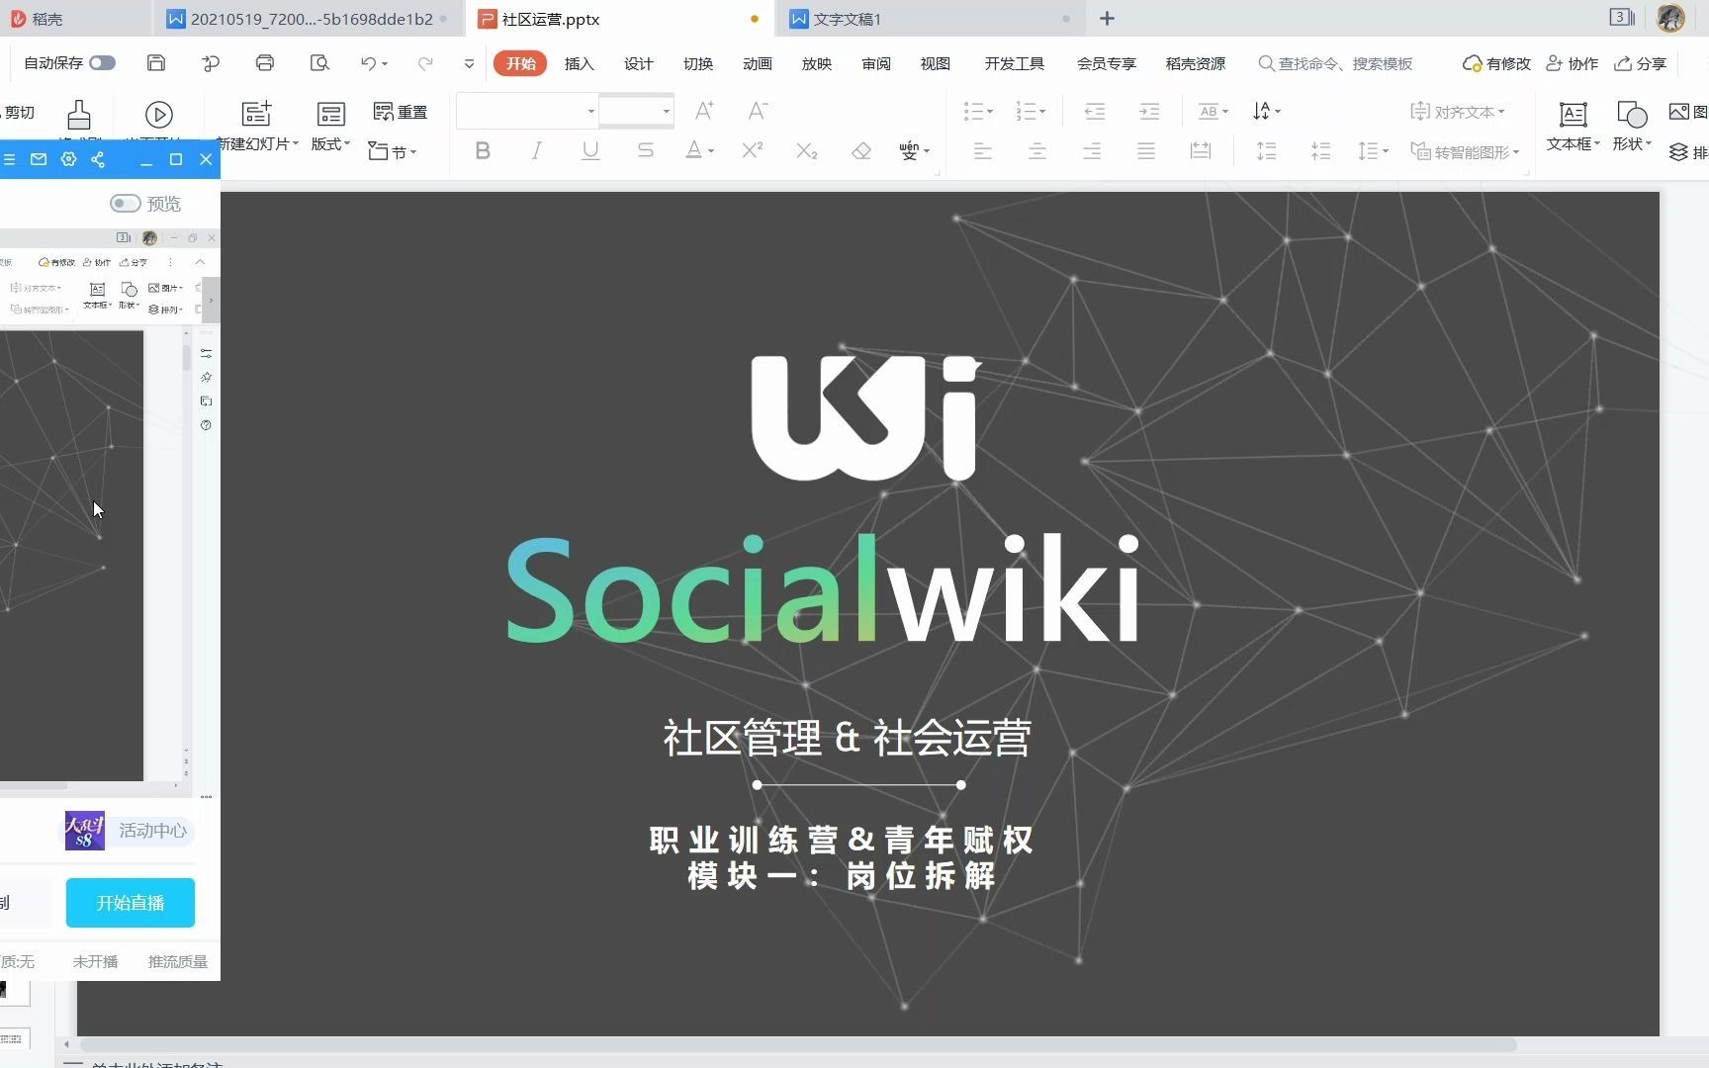Click the Stream Quality (推流质量) label
This screenshot has height=1068, width=1709.
(x=178, y=961)
